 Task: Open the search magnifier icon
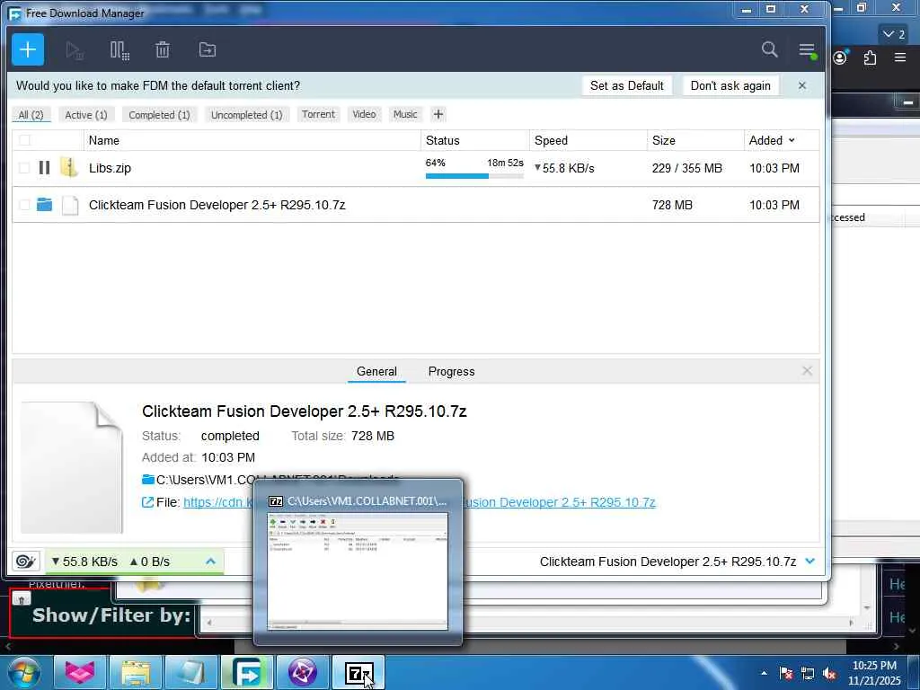pos(770,49)
